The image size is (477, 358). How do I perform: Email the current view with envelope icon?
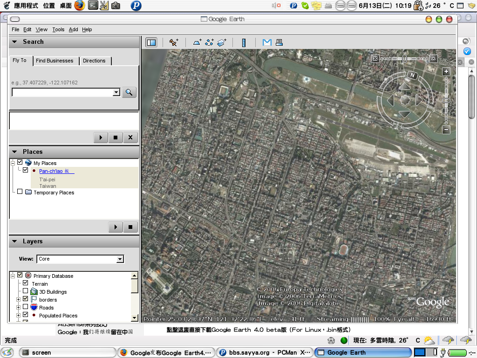point(267,42)
